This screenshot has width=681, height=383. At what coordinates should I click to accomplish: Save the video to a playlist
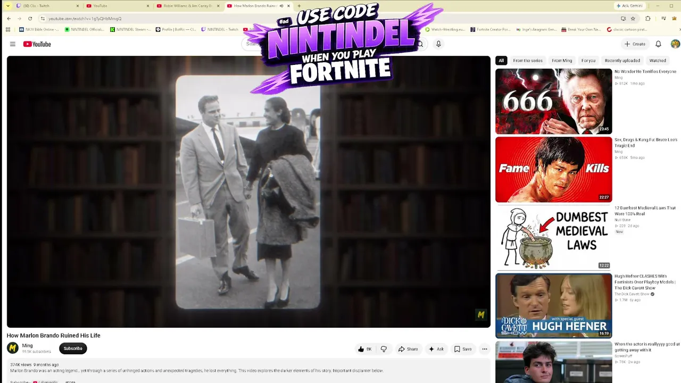(x=463, y=349)
